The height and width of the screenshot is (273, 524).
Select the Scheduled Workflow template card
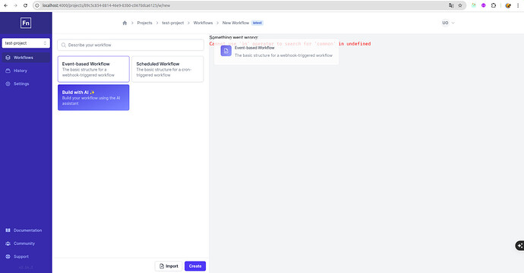(168, 69)
